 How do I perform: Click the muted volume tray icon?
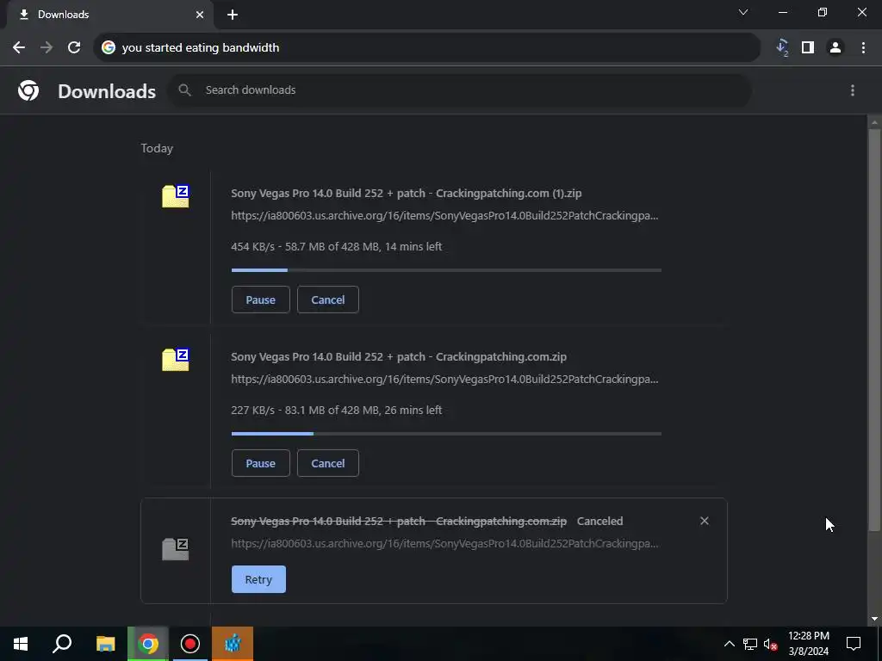[x=770, y=644]
